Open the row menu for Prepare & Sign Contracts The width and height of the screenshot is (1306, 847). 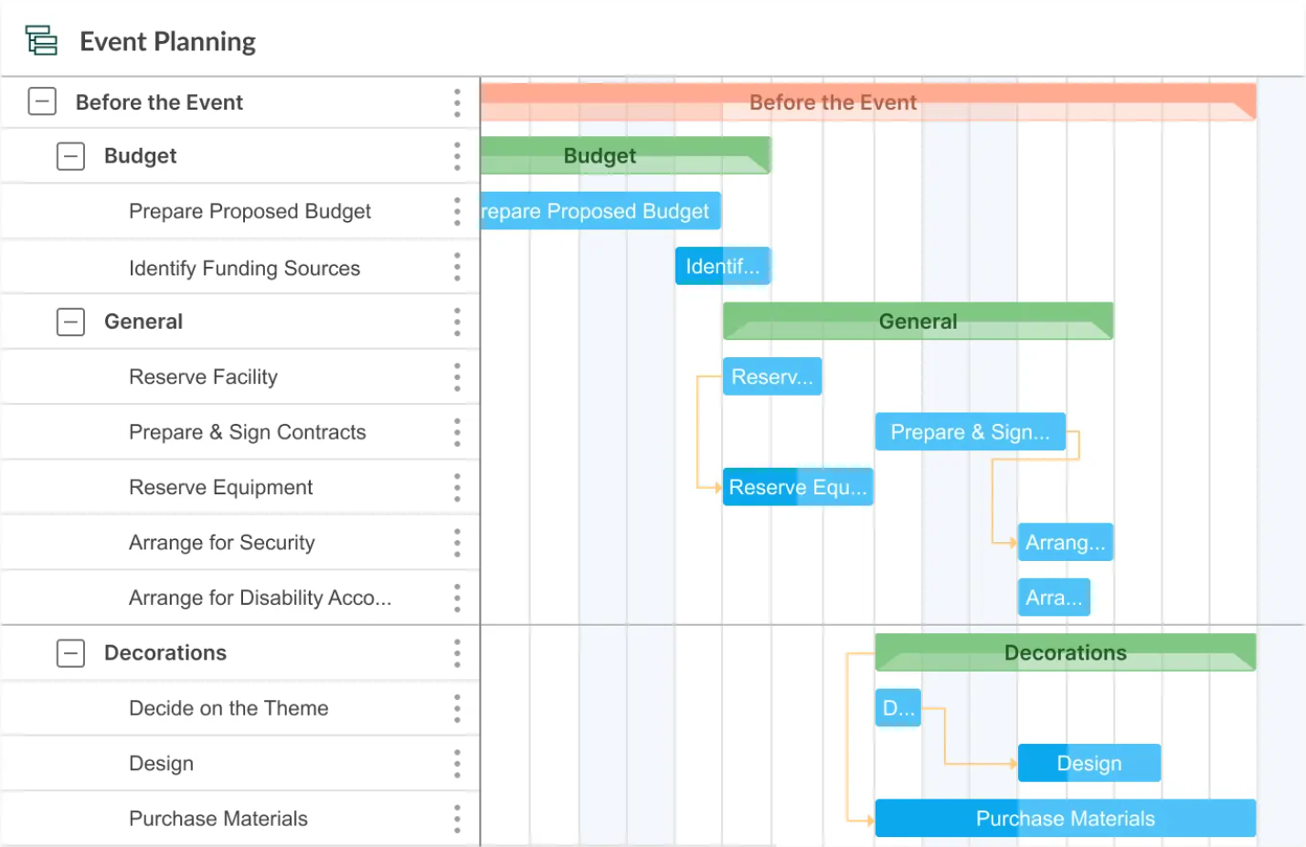coord(456,431)
